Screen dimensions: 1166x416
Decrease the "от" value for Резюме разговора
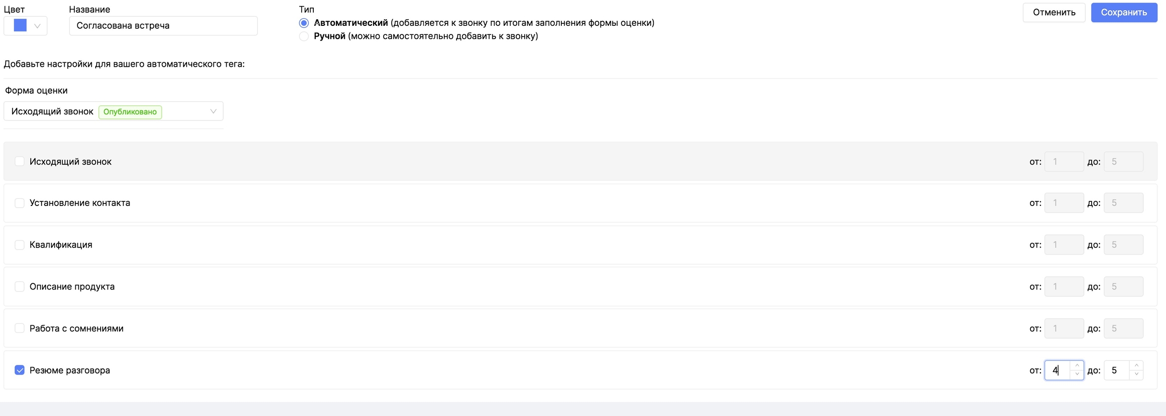[1077, 375]
